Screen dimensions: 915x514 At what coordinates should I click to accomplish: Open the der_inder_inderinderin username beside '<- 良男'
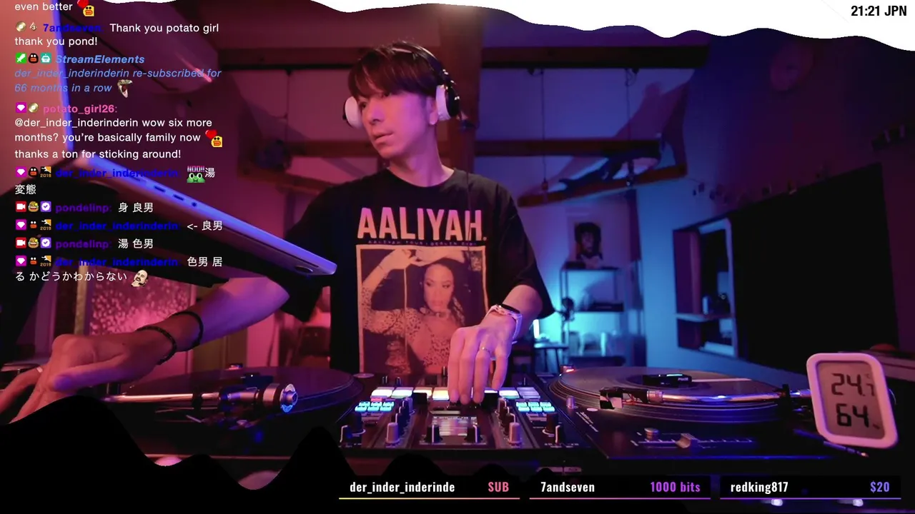(117, 226)
